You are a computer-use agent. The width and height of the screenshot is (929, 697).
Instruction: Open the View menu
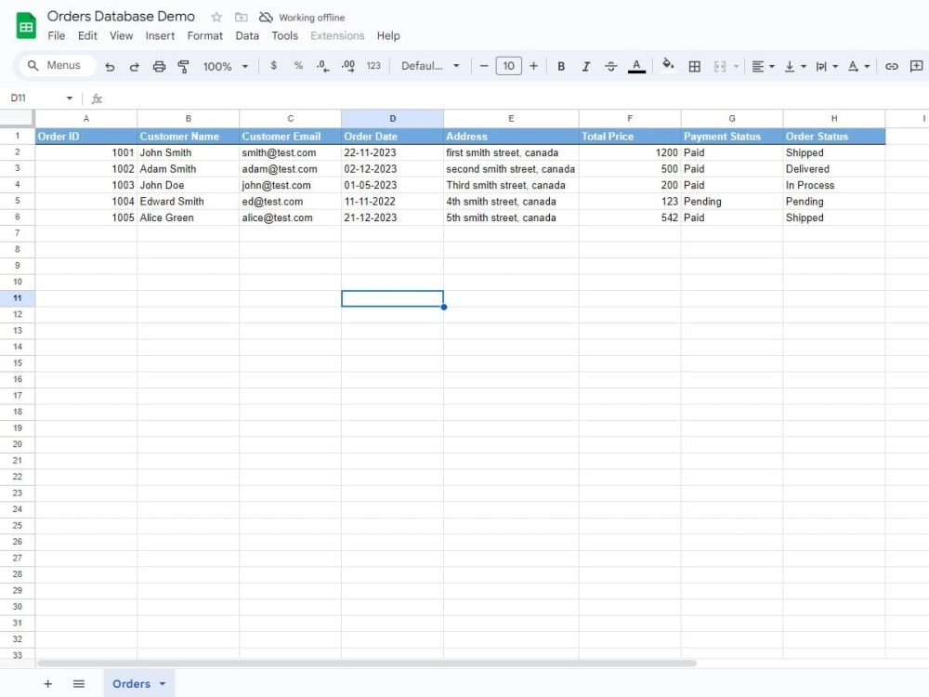(x=121, y=35)
